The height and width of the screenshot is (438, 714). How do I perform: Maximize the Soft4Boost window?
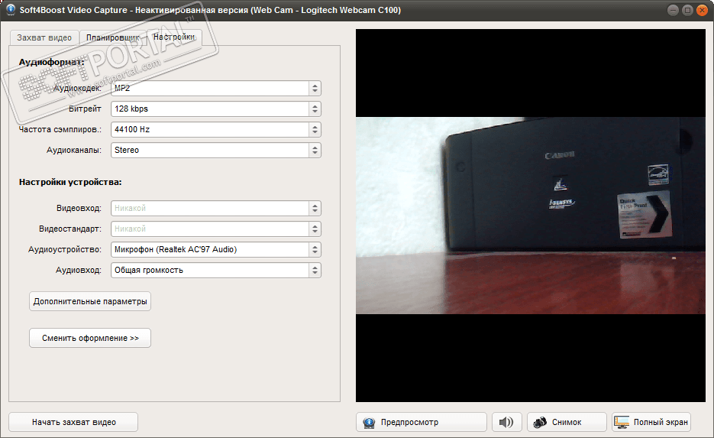click(x=687, y=10)
